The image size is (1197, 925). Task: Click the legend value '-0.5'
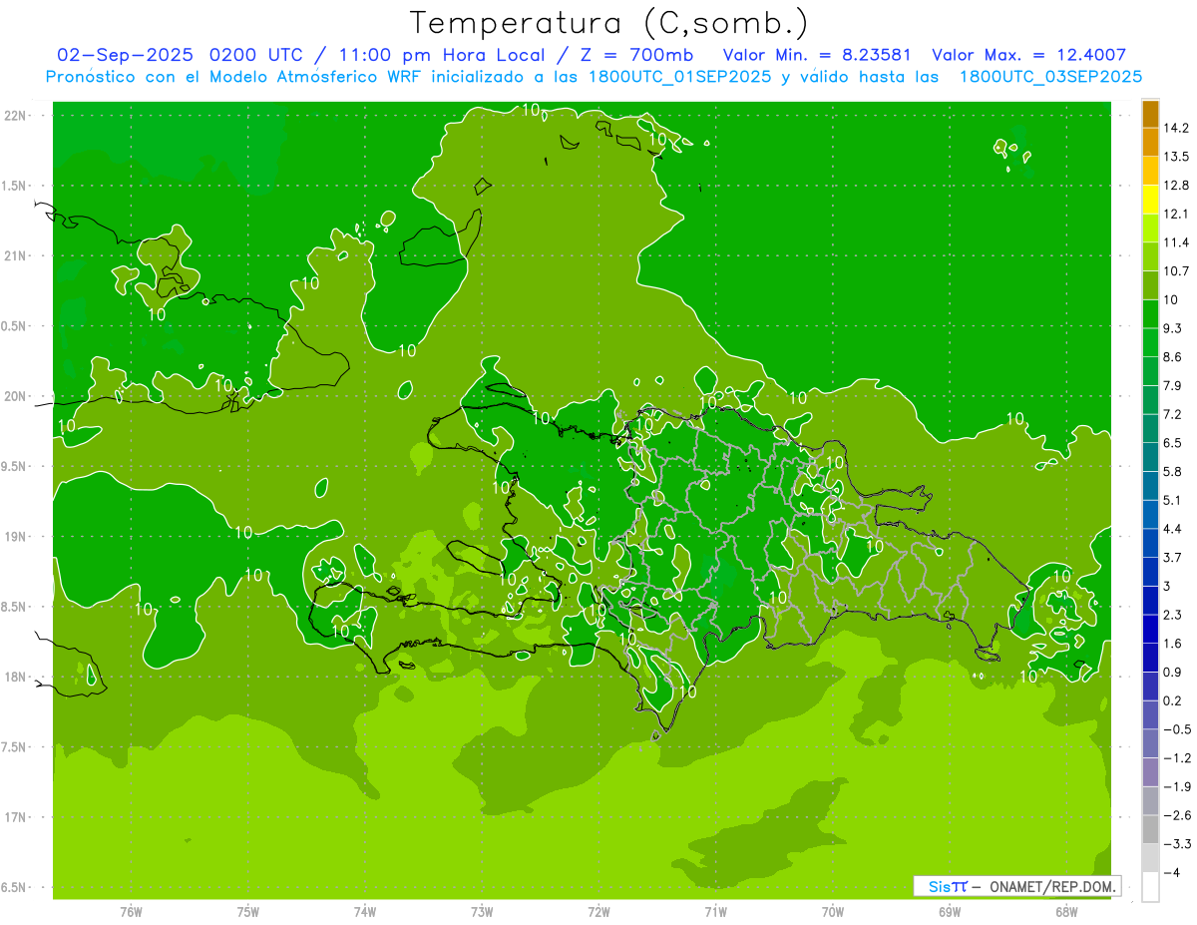click(x=1177, y=729)
